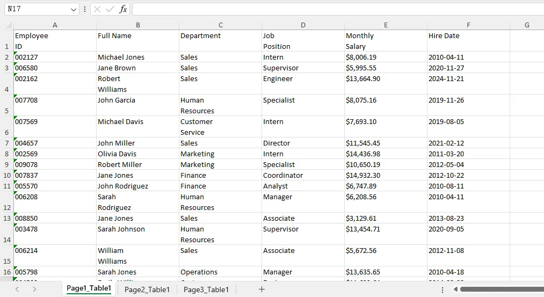Click the Department header cell

220,41
